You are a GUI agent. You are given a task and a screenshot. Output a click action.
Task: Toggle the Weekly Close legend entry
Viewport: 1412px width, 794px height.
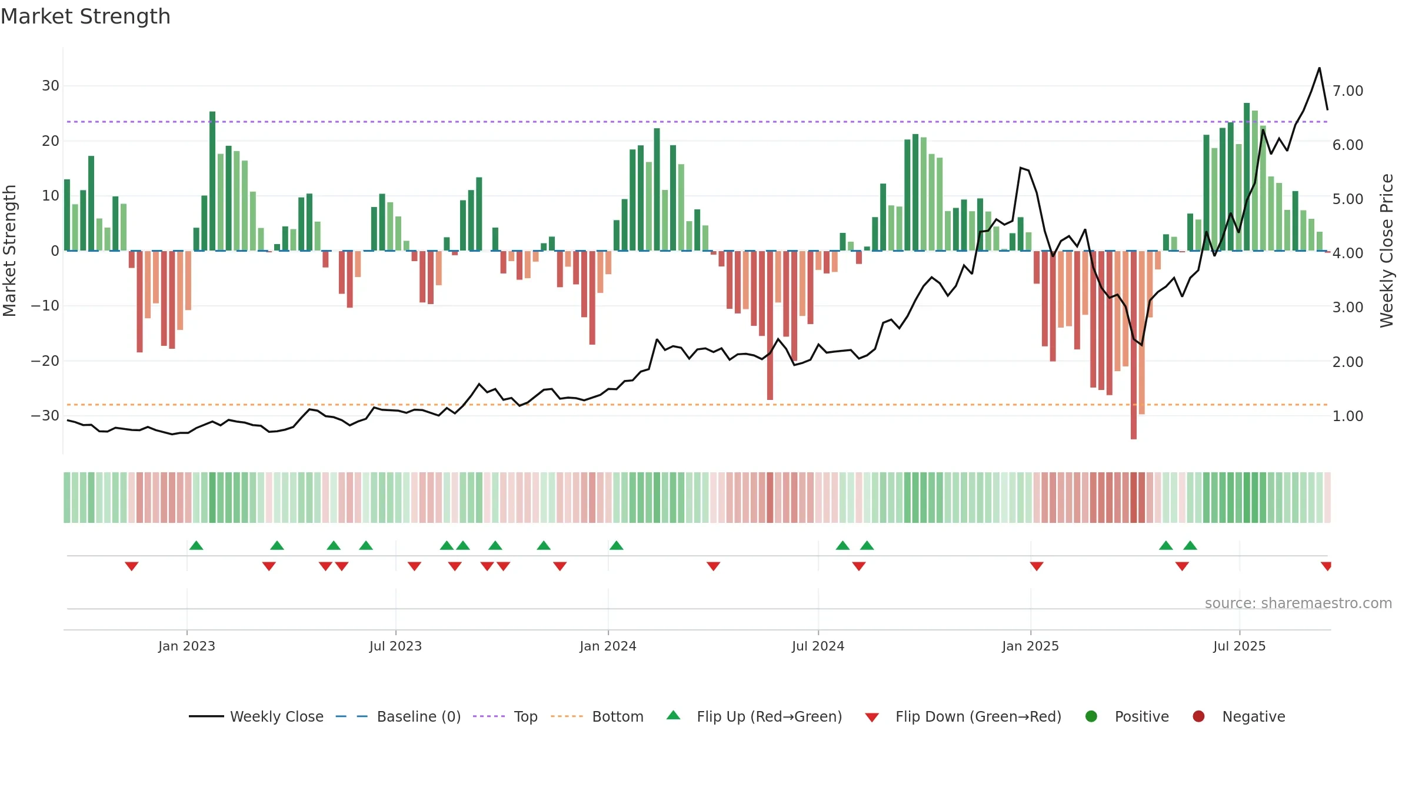[x=256, y=716]
